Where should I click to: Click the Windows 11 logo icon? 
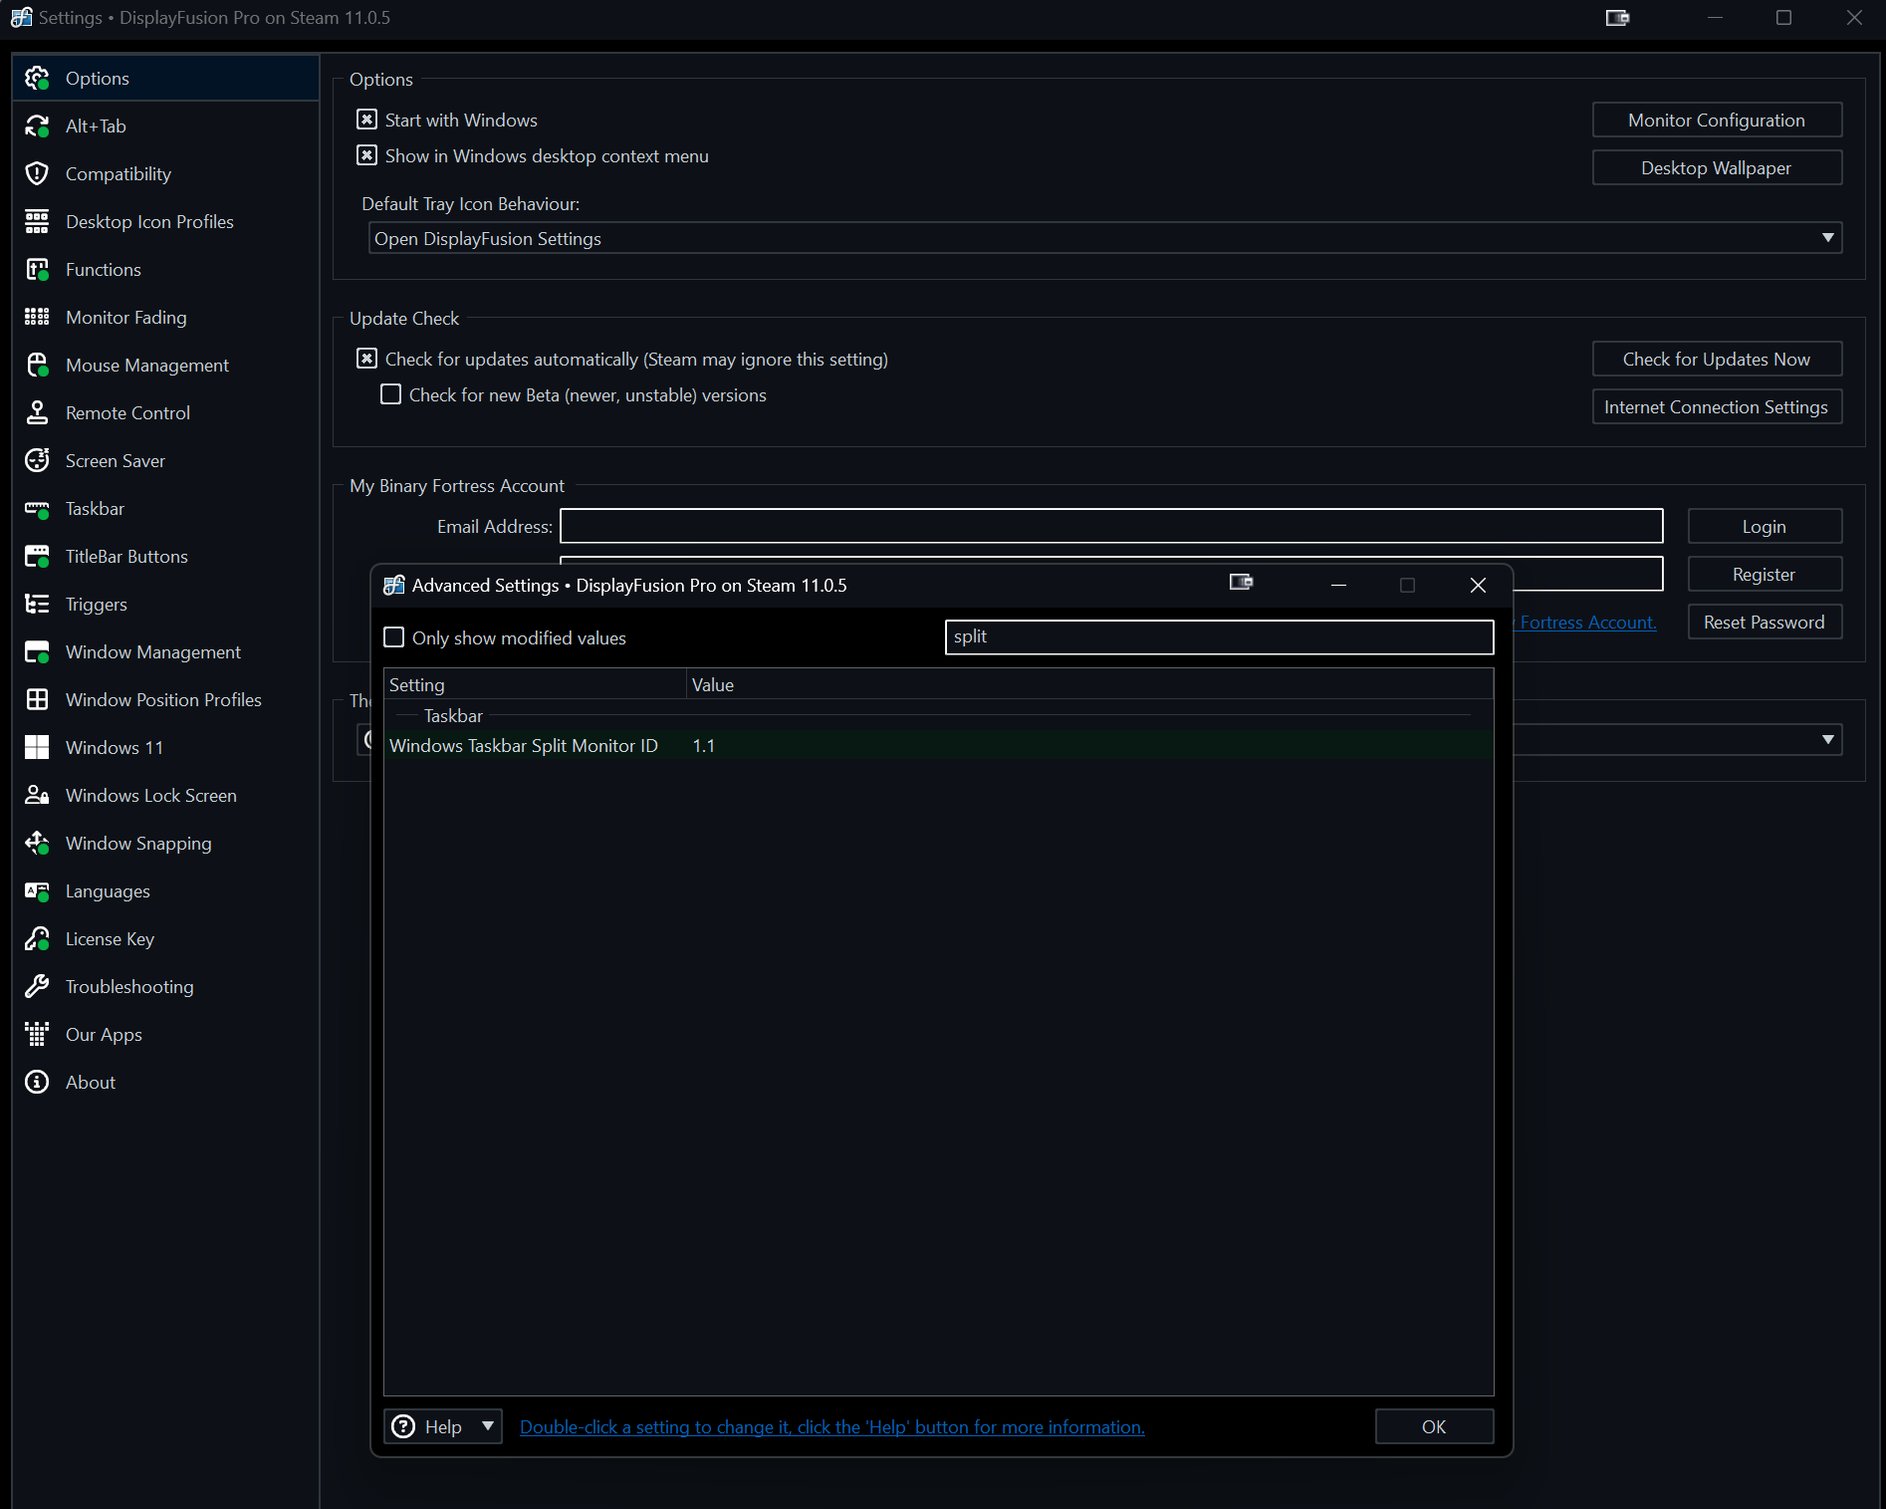coord(37,748)
